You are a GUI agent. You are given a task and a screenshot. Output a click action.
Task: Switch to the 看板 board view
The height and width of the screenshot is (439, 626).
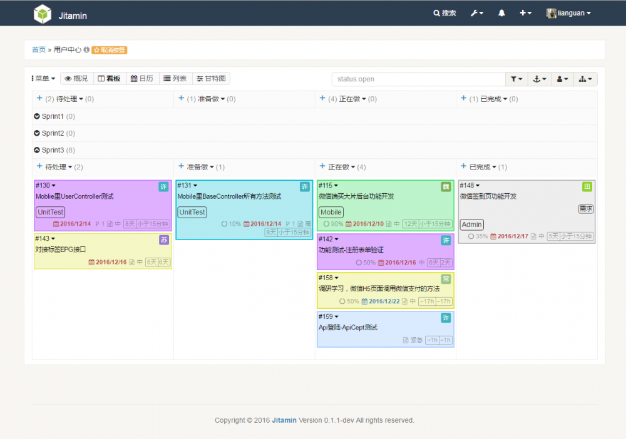click(x=110, y=79)
